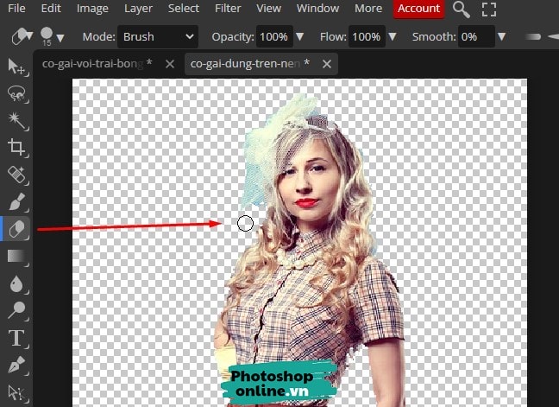Click the red Account button

click(418, 9)
